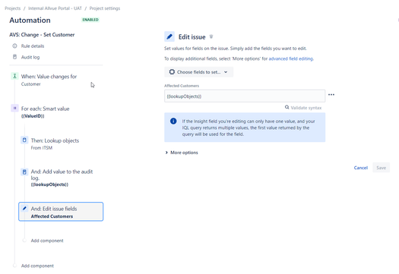Screen dimensions: 399x274
Task: Add component at the rule's bottom level
Action: click(x=37, y=266)
